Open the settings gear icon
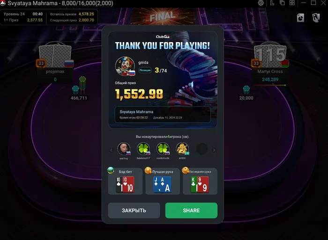328x240 pixels. [x=261, y=3]
